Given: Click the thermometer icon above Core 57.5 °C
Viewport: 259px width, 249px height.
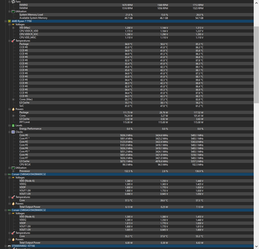Looking at the screenshot, I should coord(13,197).
